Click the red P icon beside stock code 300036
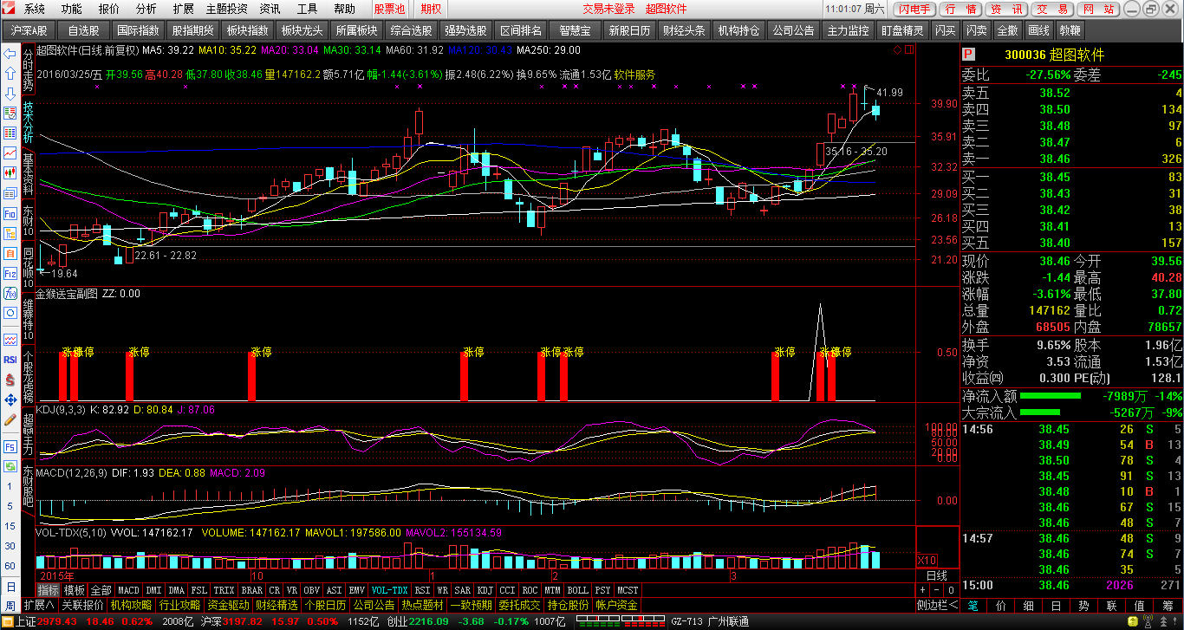 point(969,55)
